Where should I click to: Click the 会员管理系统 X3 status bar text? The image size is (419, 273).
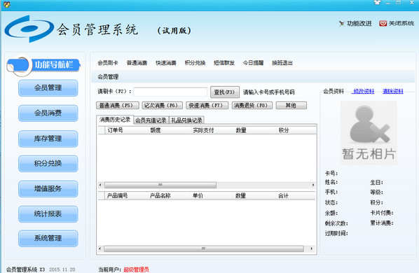click(x=25, y=269)
